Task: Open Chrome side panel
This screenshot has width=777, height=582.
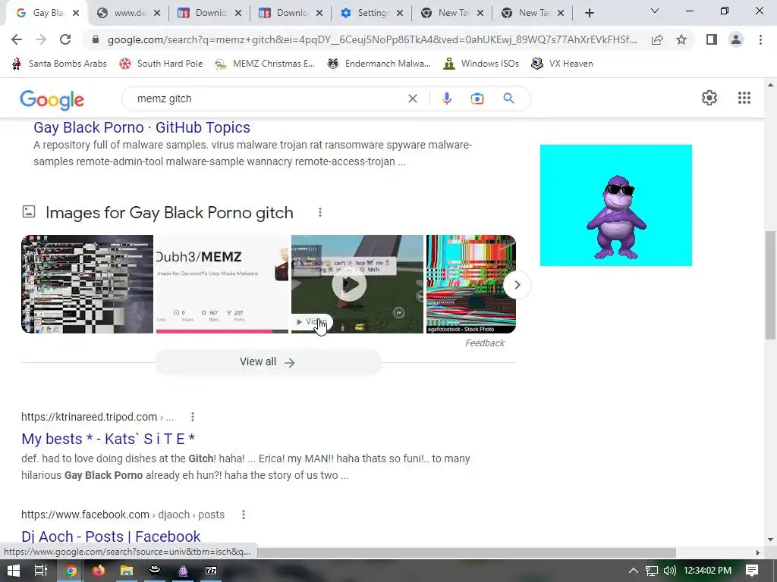Action: [712, 39]
